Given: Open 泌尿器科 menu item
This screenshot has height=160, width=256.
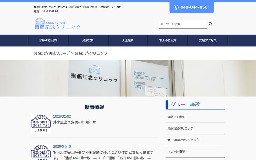Looking at the screenshot, I should 88,40.
